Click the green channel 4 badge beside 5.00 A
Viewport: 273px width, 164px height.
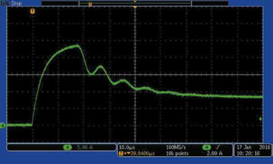(x=67, y=148)
